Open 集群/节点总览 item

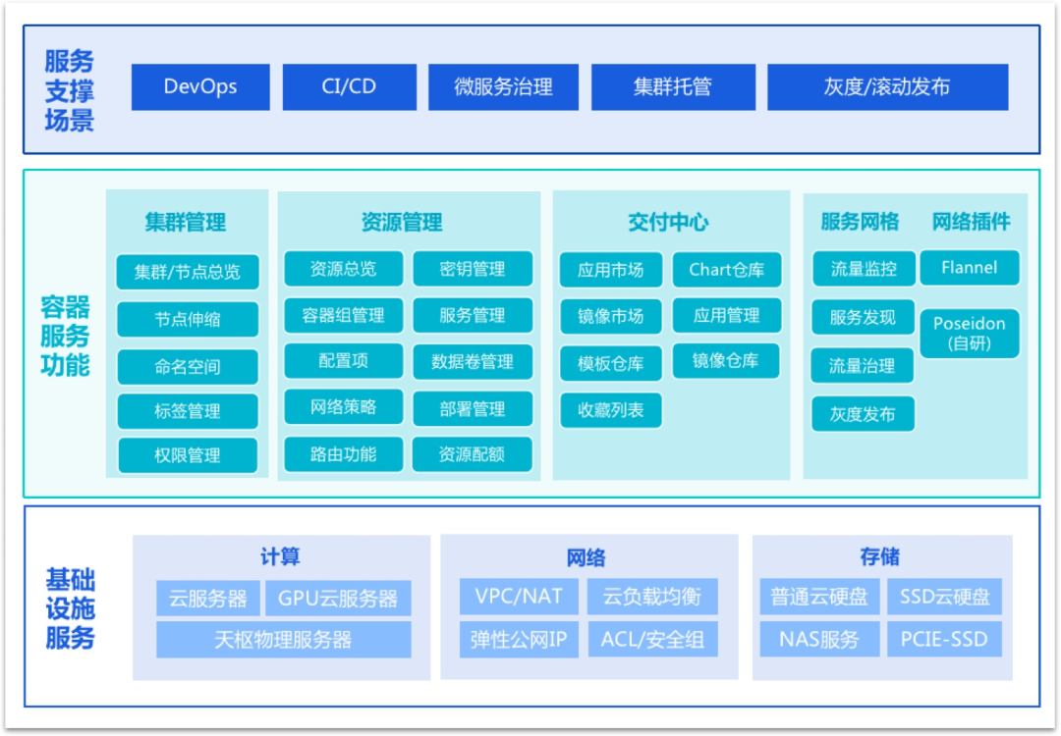pyautogui.click(x=188, y=273)
